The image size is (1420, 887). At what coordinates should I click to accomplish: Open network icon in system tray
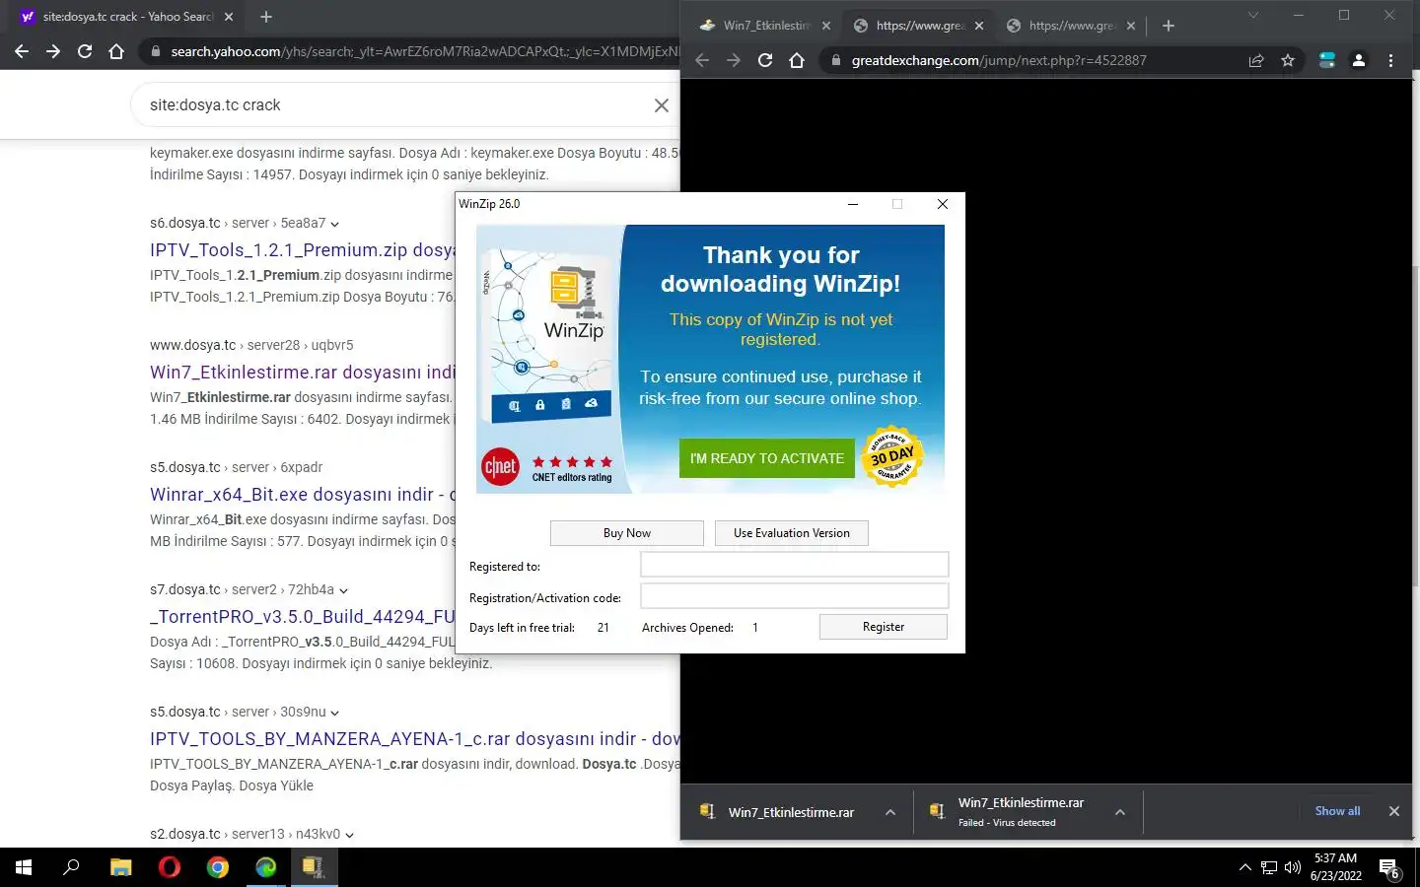1269,867
